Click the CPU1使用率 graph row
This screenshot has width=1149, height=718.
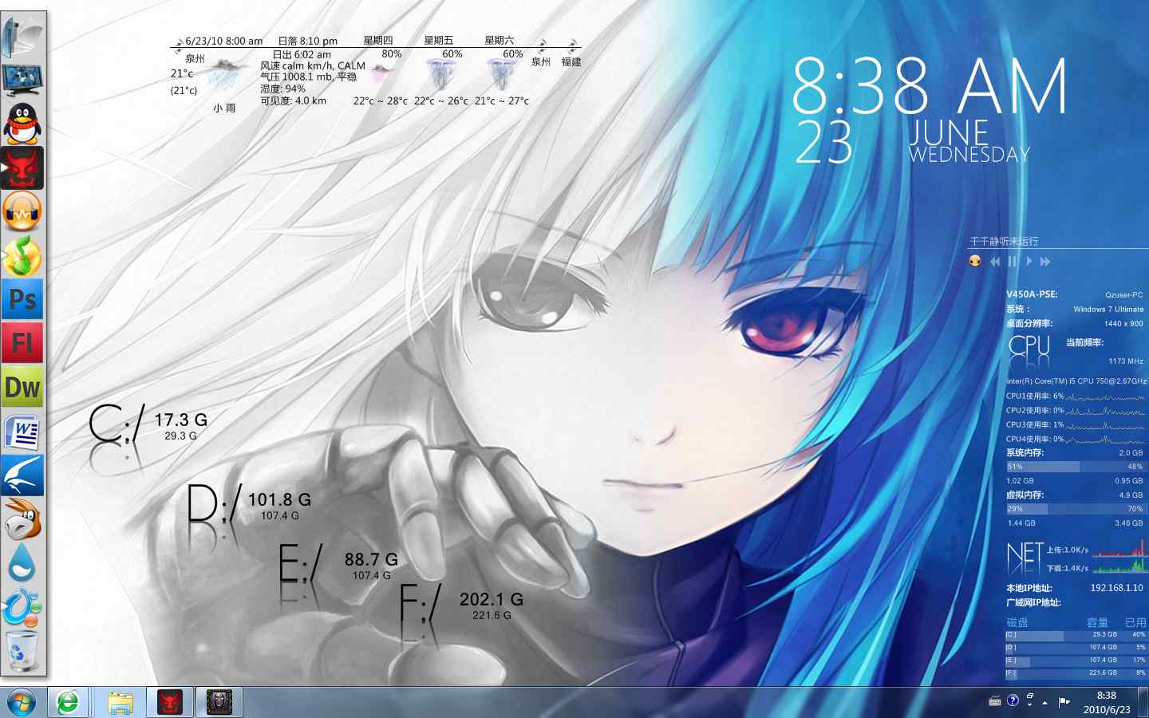point(1076,396)
